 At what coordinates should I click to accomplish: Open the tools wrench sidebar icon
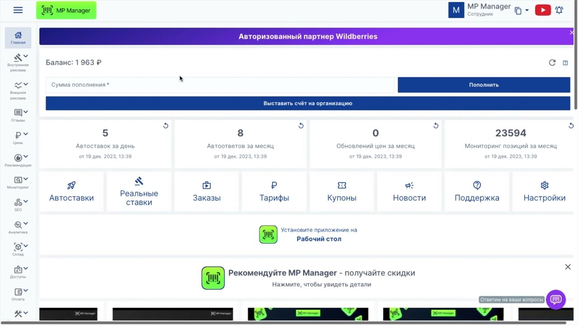(18, 314)
